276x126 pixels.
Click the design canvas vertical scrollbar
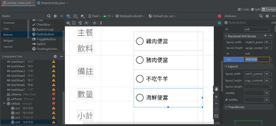click(222, 76)
